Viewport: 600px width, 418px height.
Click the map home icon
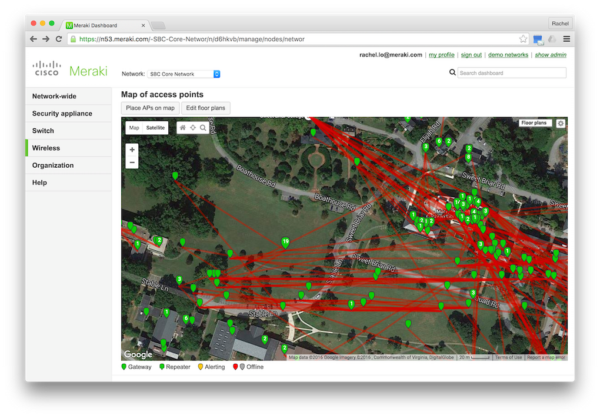click(x=183, y=128)
